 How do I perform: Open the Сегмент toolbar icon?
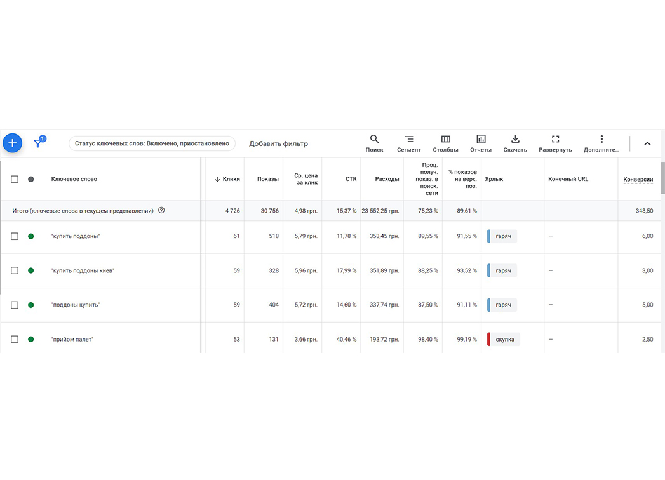409,143
